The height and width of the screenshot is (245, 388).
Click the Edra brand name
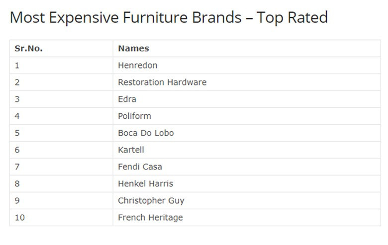click(x=127, y=99)
